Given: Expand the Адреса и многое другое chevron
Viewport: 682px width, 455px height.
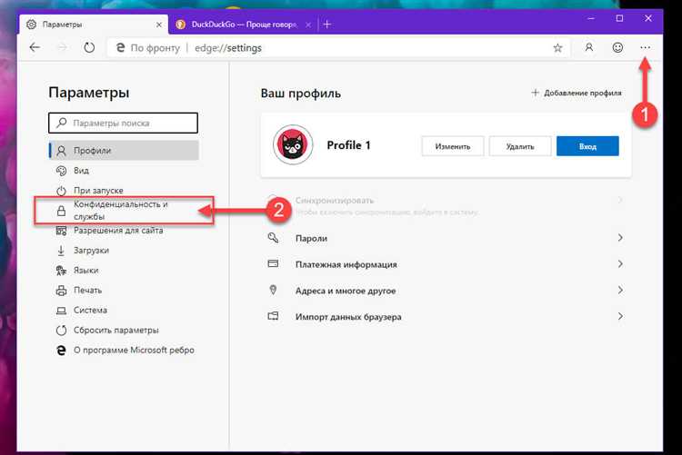Looking at the screenshot, I should coord(620,291).
